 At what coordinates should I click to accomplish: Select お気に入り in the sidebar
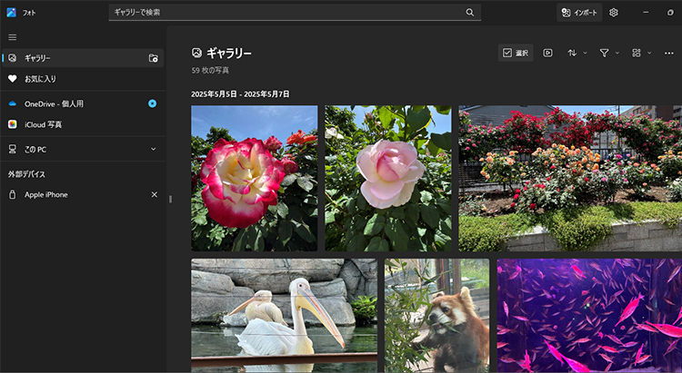coord(40,79)
